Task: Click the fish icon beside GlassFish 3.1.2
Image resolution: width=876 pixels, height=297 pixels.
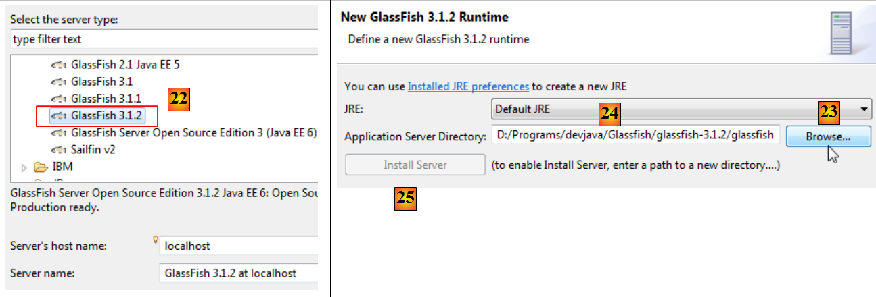Action: click(60, 116)
